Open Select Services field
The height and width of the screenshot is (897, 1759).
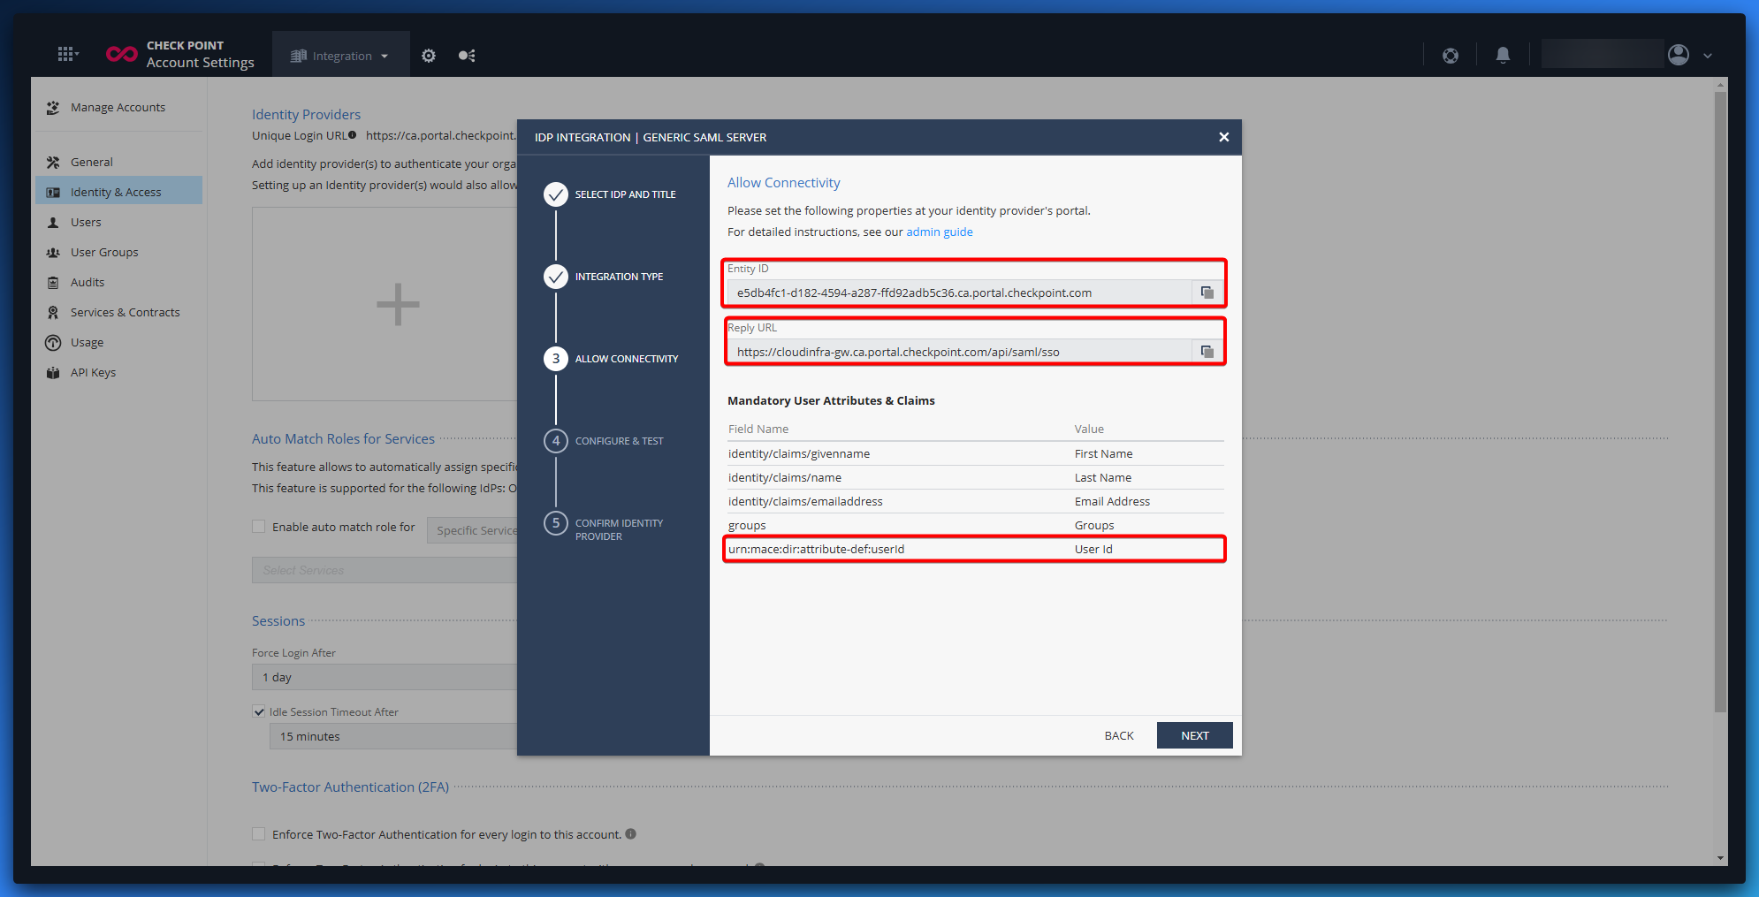(385, 570)
